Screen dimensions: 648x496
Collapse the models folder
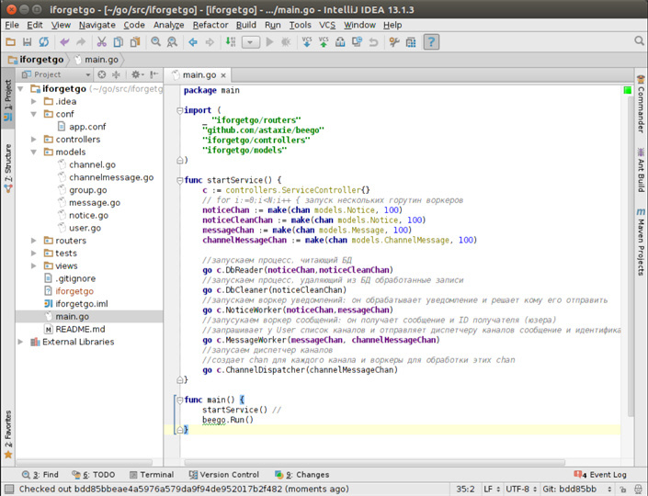click(34, 152)
